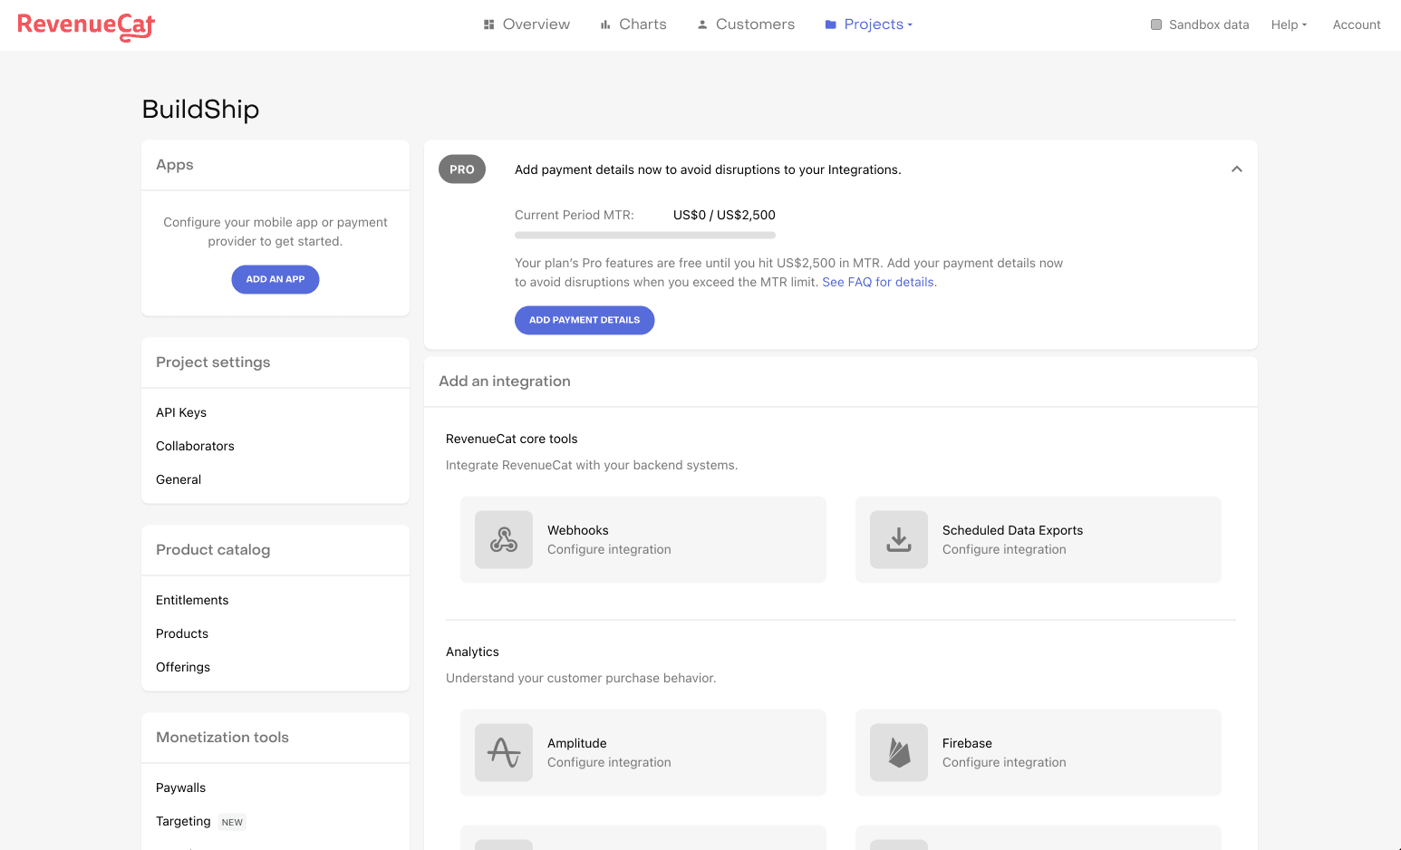Expand the Help menu
Viewport: 1401px width, 850px height.
pos(1289,24)
